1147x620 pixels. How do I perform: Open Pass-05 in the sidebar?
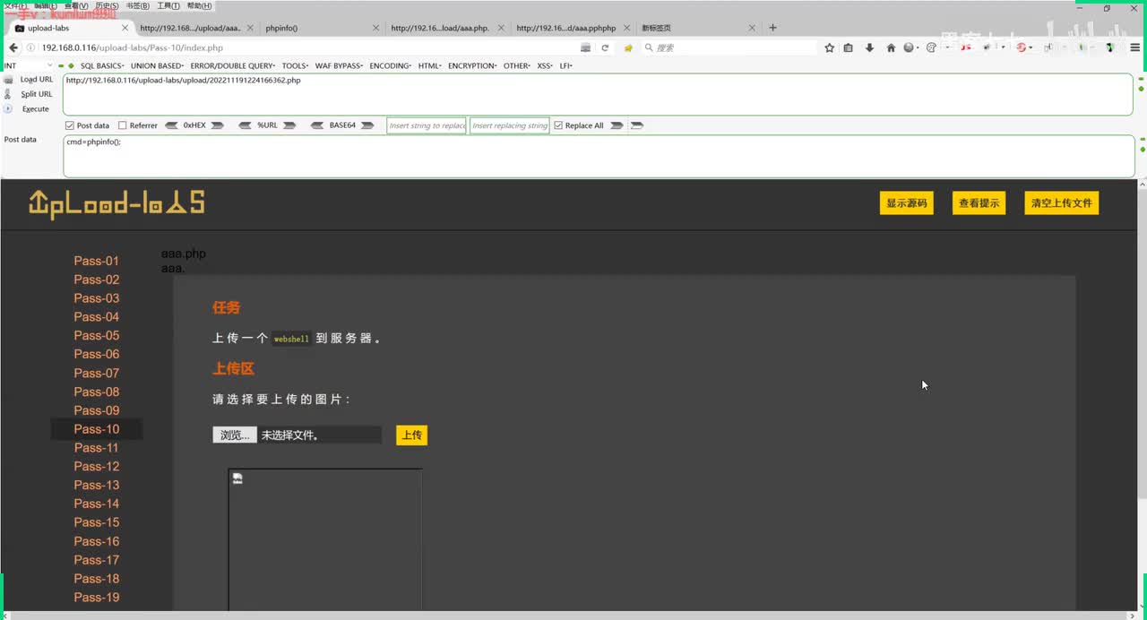click(x=97, y=336)
